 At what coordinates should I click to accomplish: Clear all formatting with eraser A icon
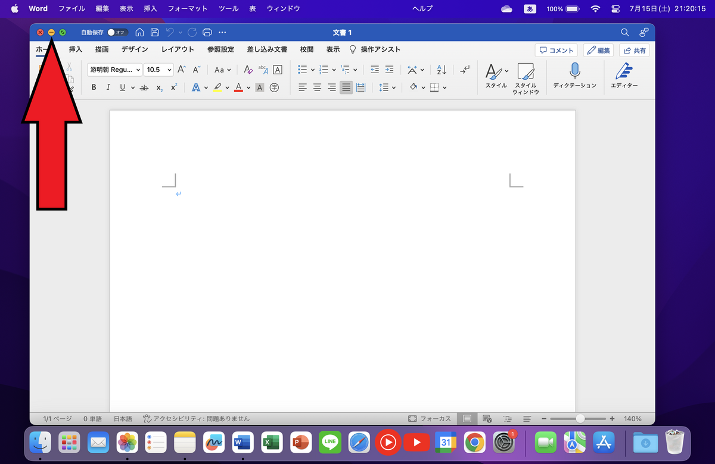pos(248,70)
